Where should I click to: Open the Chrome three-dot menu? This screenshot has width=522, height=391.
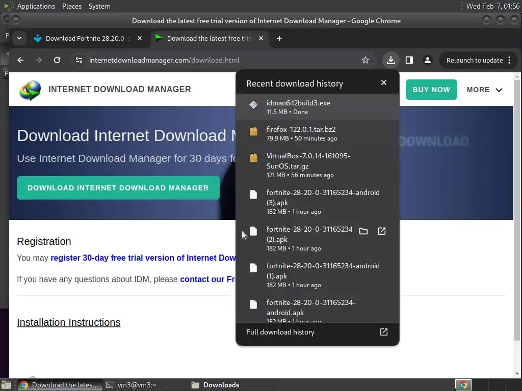[509, 60]
